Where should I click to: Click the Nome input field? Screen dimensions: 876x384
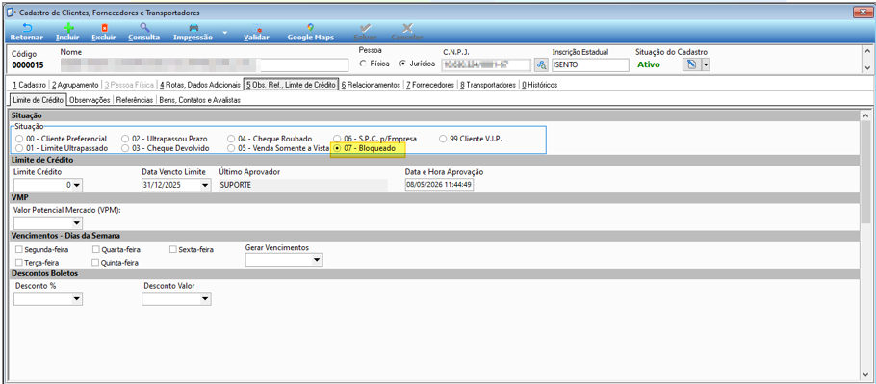pyautogui.click(x=203, y=64)
